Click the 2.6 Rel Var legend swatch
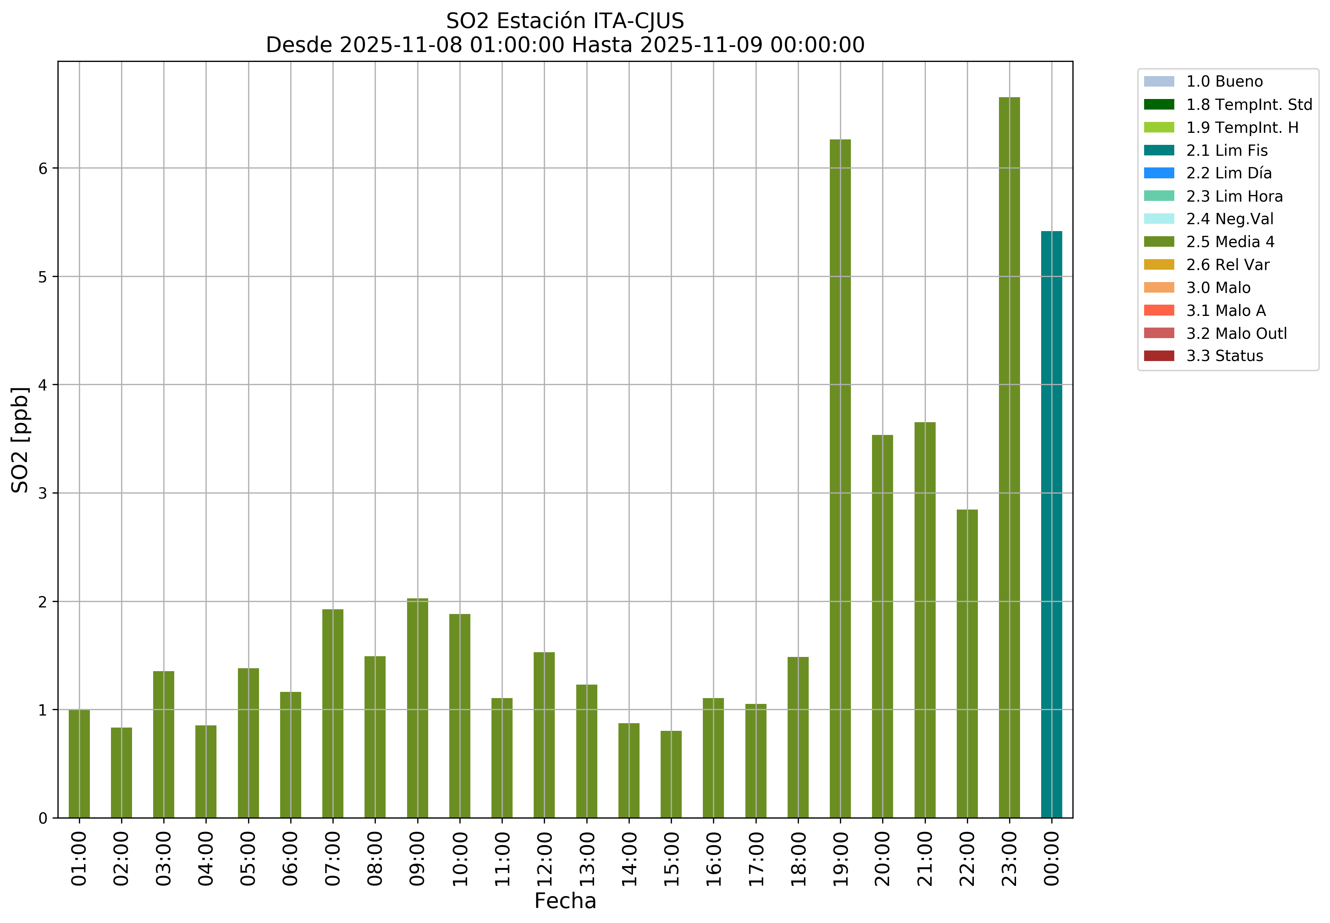The image size is (1330, 923). (1158, 265)
